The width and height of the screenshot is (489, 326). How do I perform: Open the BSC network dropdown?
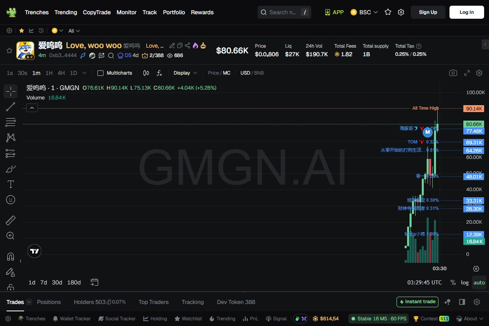[364, 12]
